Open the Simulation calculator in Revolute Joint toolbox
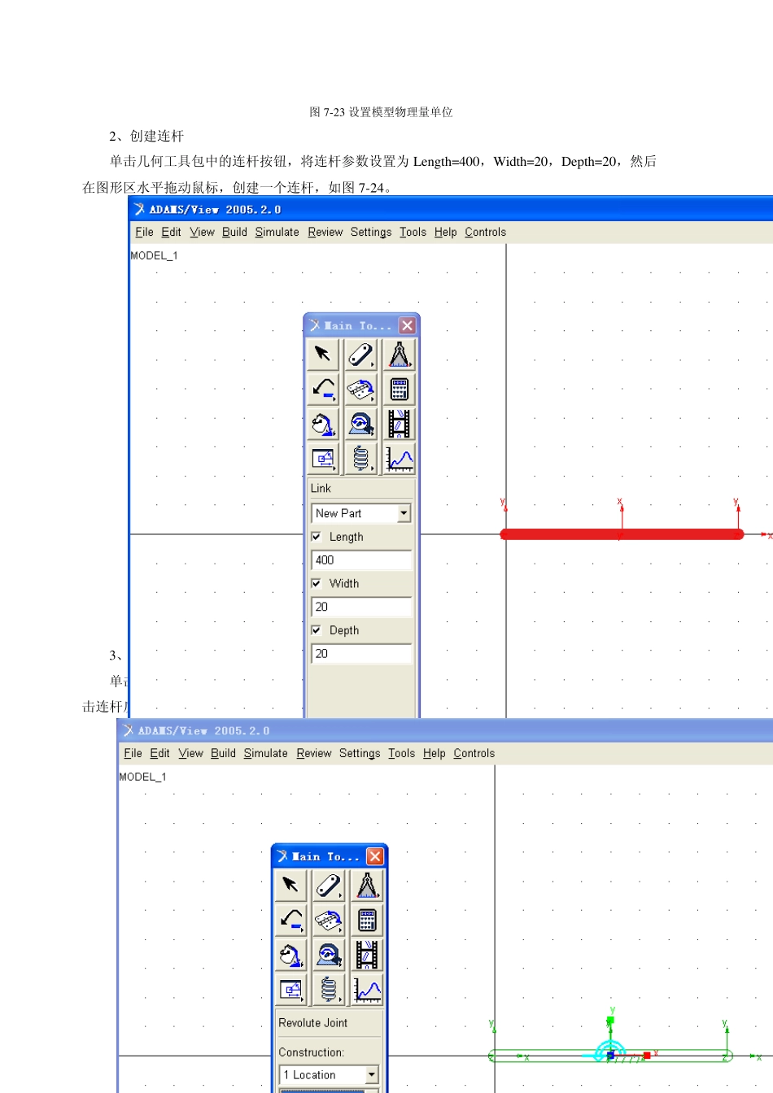Image resolution: width=773 pixels, height=1093 pixels. click(x=367, y=921)
